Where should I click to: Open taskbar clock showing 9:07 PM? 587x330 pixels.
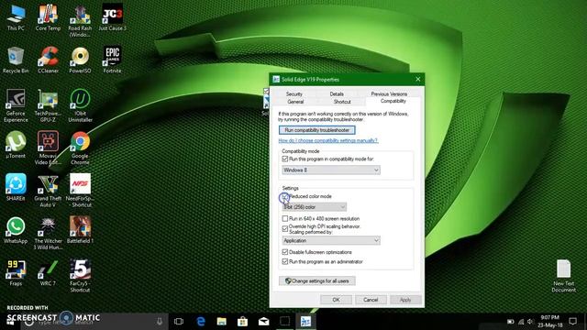point(550,321)
